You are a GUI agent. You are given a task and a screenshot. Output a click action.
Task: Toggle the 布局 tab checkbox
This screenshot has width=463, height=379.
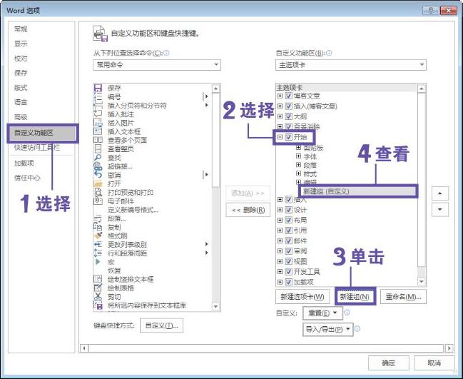tap(288, 220)
